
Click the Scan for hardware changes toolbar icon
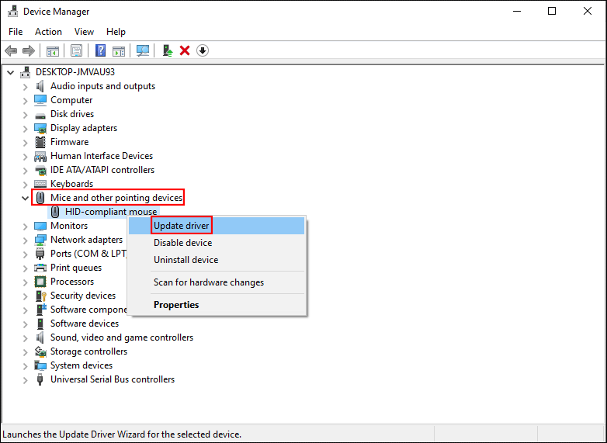point(143,50)
